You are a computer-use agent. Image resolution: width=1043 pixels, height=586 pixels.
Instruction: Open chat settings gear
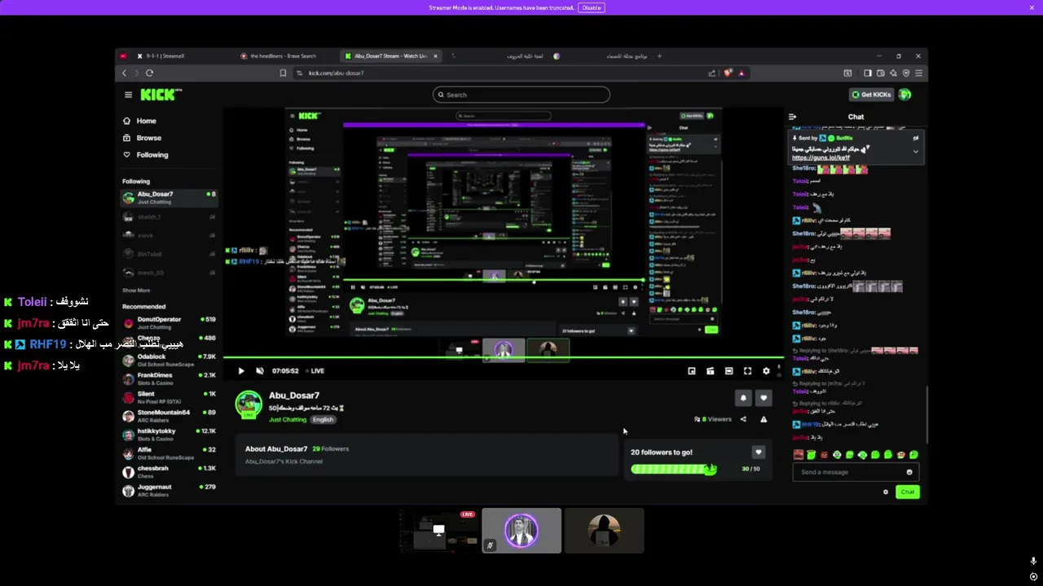[886, 492]
